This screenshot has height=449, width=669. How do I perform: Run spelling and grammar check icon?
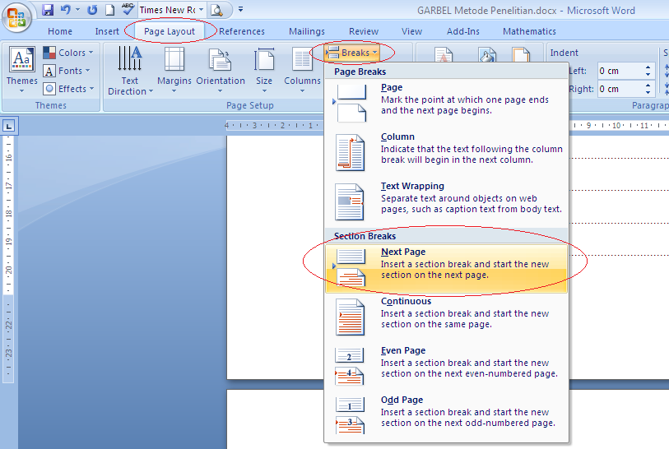tap(128, 9)
